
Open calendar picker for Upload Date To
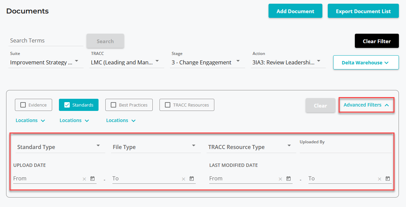(192, 179)
